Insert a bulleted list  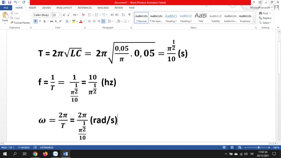click(90, 15)
